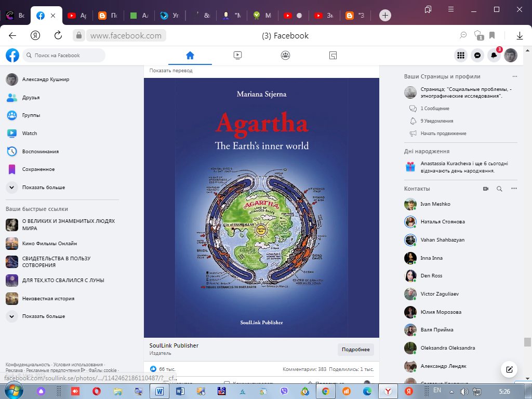The width and height of the screenshot is (532, 399).
Task: Click the address bar www.facebook.com
Action: tap(126, 35)
